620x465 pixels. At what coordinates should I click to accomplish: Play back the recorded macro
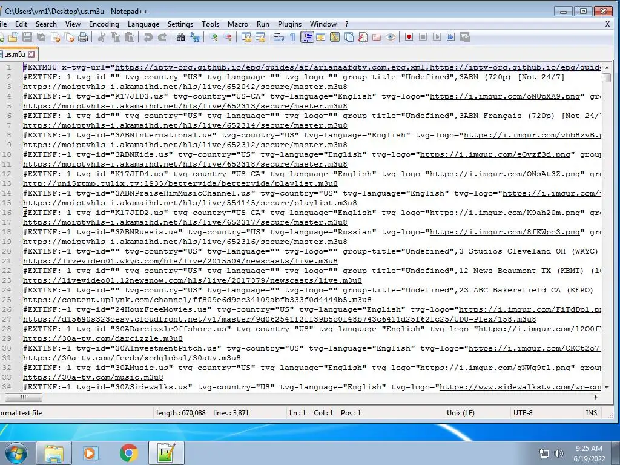[437, 37]
